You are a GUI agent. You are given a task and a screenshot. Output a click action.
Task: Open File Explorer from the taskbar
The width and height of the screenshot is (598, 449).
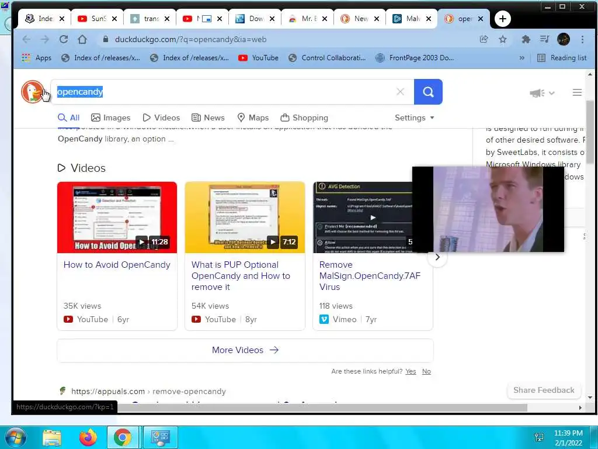[52, 437]
